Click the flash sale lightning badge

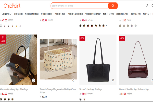3,37
